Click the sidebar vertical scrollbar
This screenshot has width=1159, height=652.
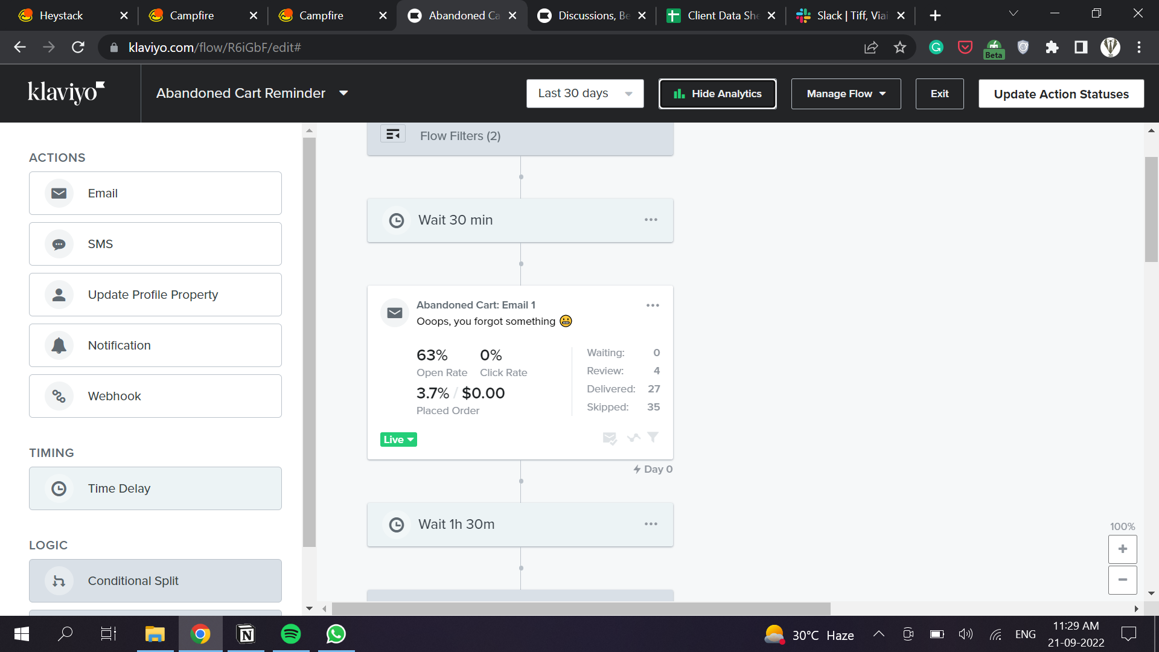click(309, 342)
